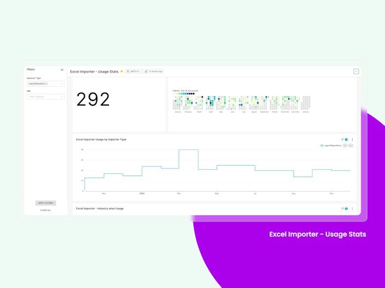385x288 pixels.
Task: Click the Excel Importer - Industry wise Usage title
Action: click(x=100, y=208)
